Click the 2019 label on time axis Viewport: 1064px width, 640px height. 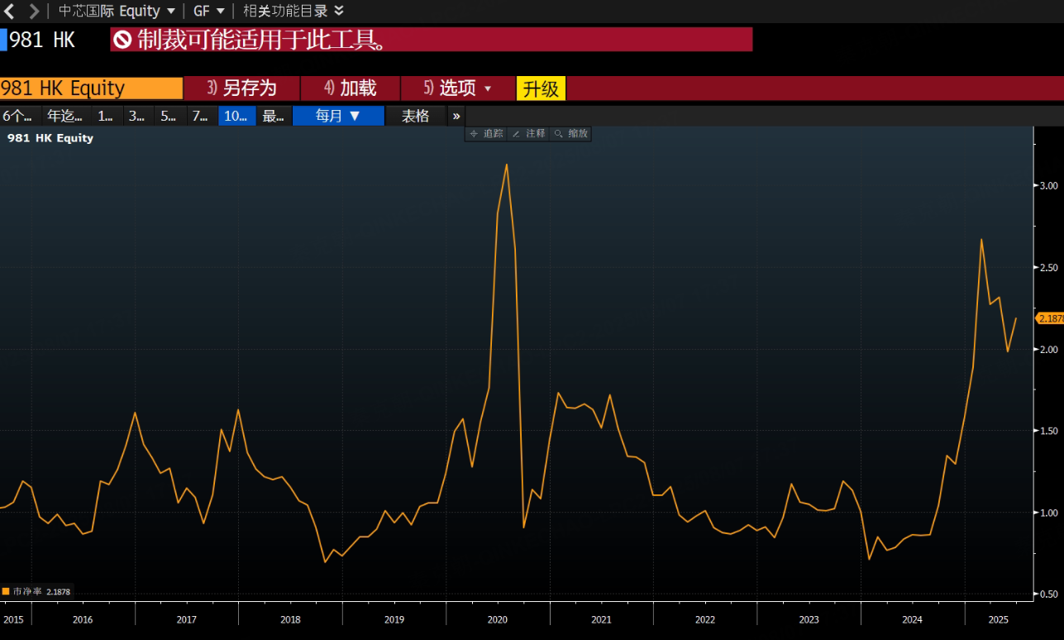[x=394, y=619]
